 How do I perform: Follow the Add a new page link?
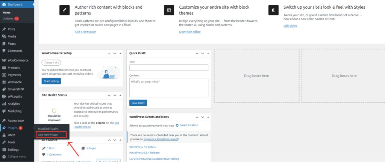pyautogui.click(x=85, y=32)
